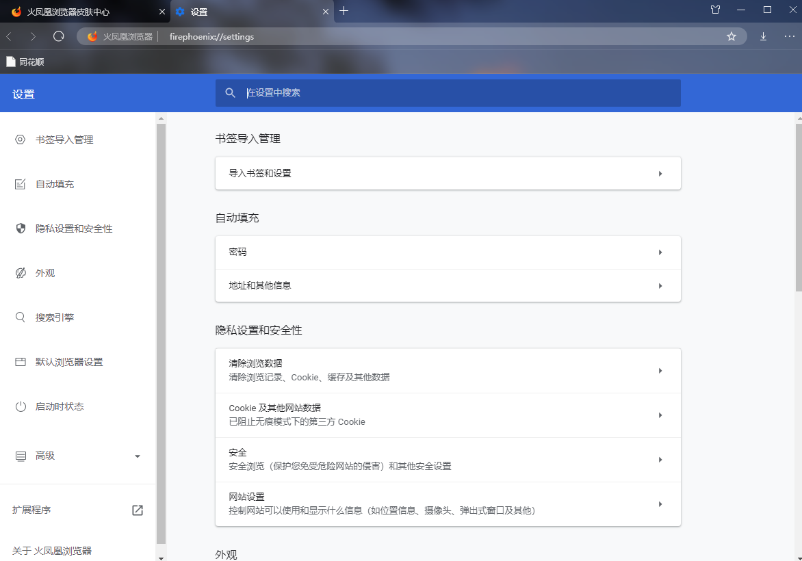Open a new browser tab
Screen dimensions: 802x561
coord(344,11)
